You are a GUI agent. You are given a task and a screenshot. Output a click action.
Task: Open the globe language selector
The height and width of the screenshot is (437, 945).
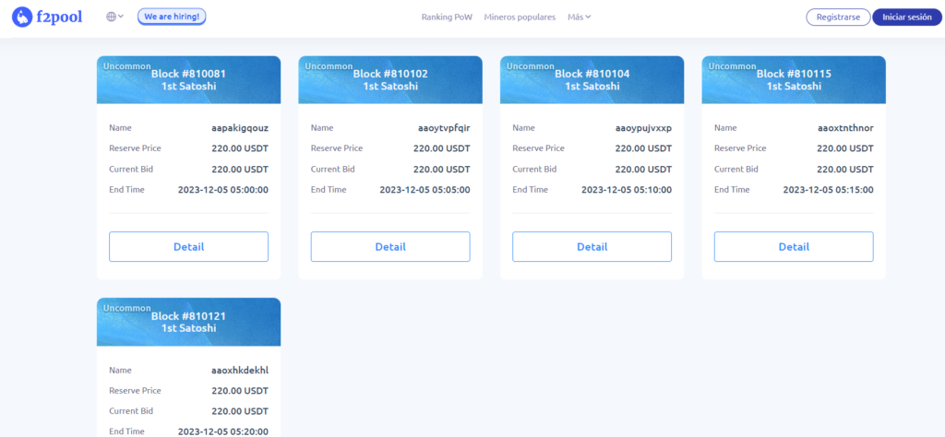114,17
